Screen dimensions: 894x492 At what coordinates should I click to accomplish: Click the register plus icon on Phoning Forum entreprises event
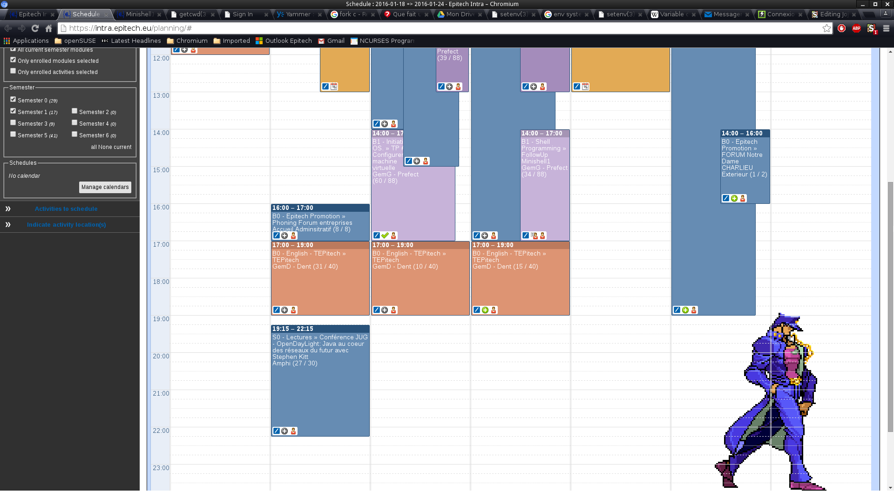[284, 236]
